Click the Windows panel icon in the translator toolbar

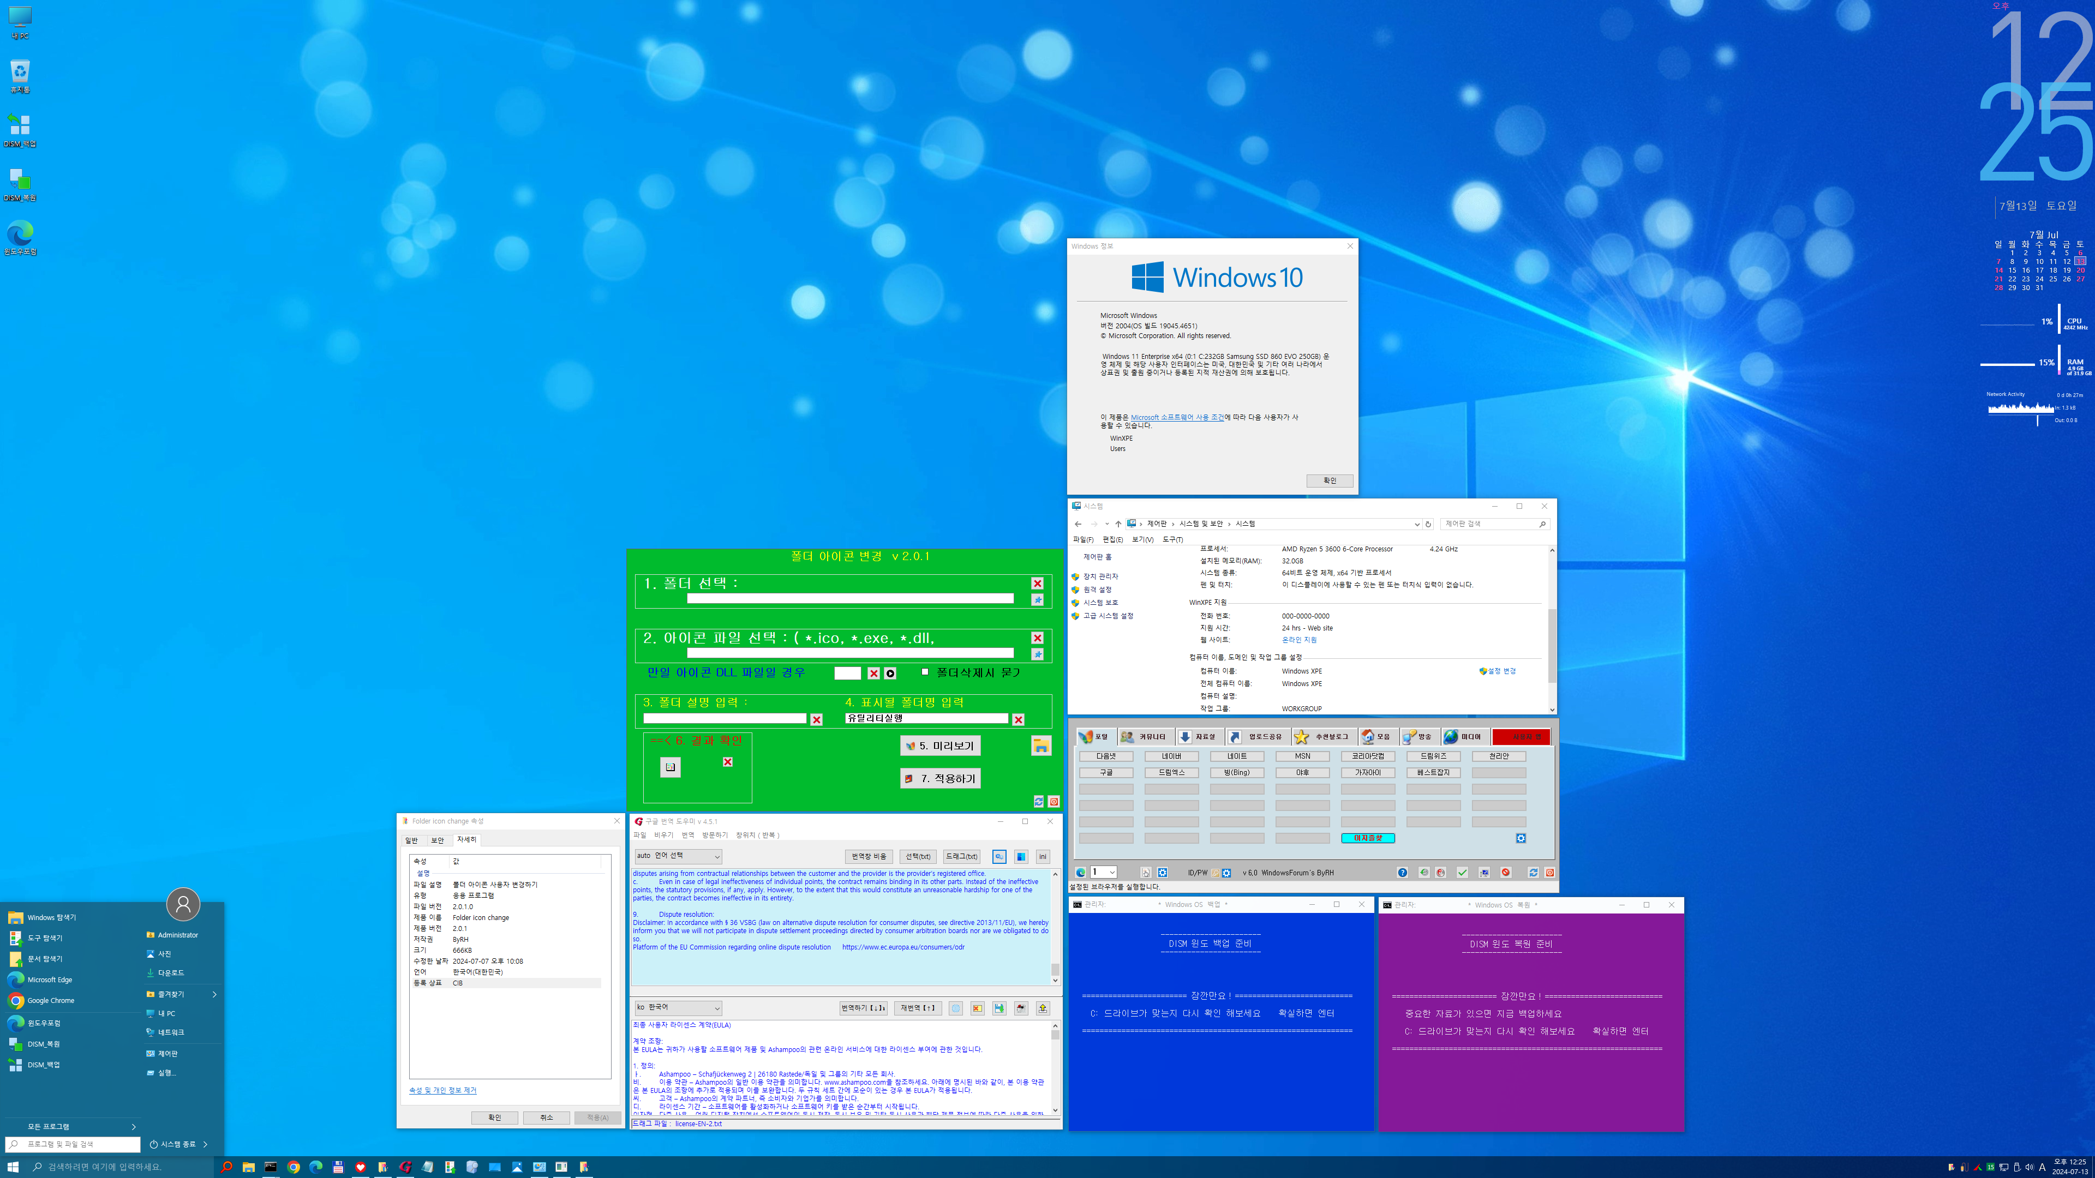pyautogui.click(x=1021, y=856)
